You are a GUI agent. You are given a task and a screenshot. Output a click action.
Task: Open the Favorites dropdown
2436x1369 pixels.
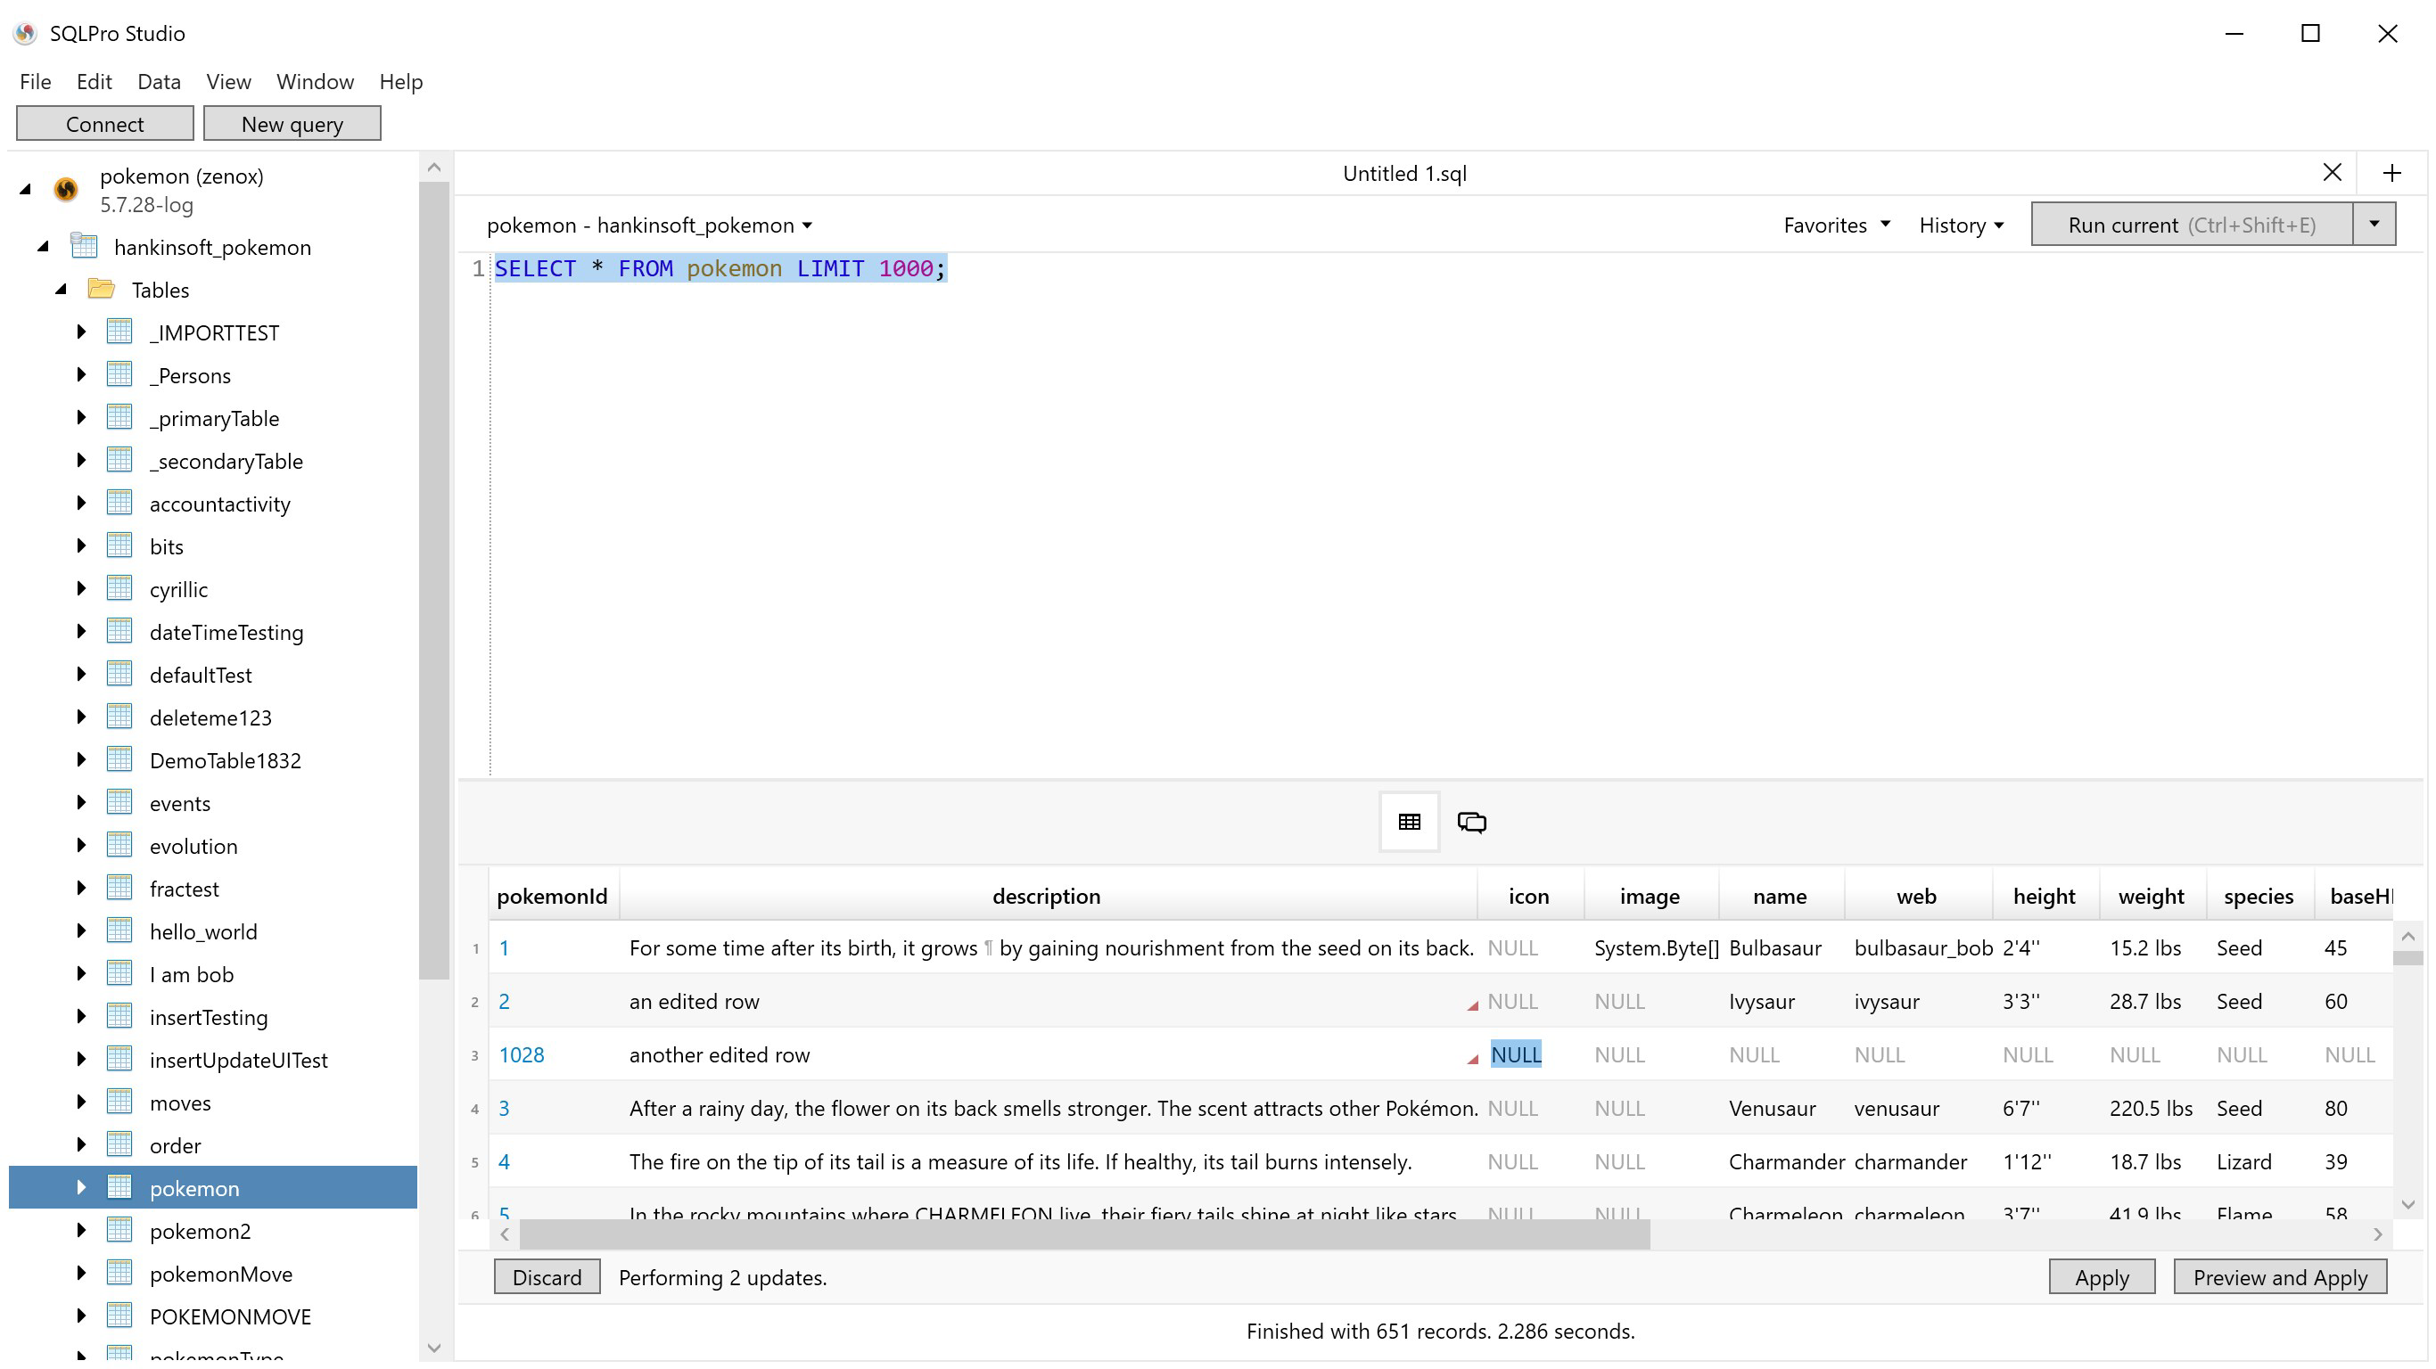(1837, 225)
